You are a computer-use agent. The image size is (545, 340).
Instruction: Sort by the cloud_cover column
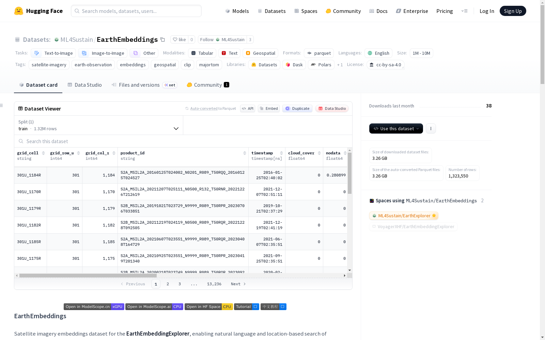319,153
